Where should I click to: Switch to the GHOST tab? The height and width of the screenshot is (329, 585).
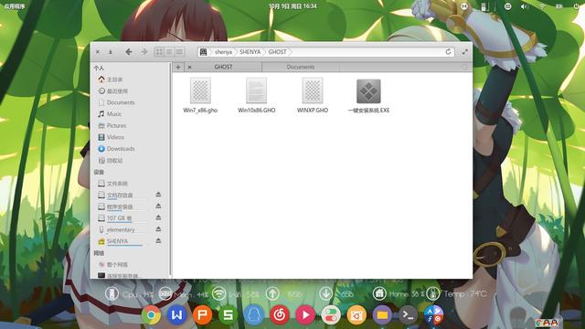[x=223, y=67]
